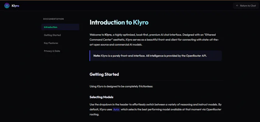Click the Note about OpenRouter API callout
260x122 pixels.
(x=156, y=56)
